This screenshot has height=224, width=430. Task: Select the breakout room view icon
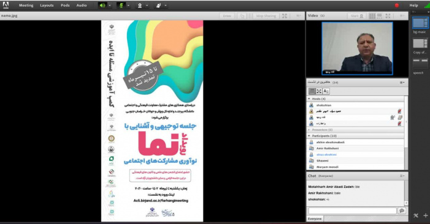[x=318, y=91]
